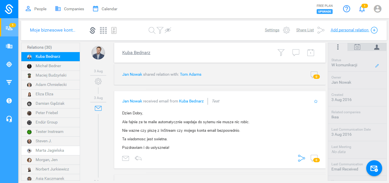Click the Share List network icon

(x=321, y=30)
